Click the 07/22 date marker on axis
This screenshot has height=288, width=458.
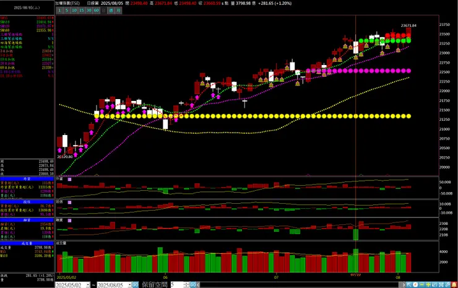click(355, 275)
